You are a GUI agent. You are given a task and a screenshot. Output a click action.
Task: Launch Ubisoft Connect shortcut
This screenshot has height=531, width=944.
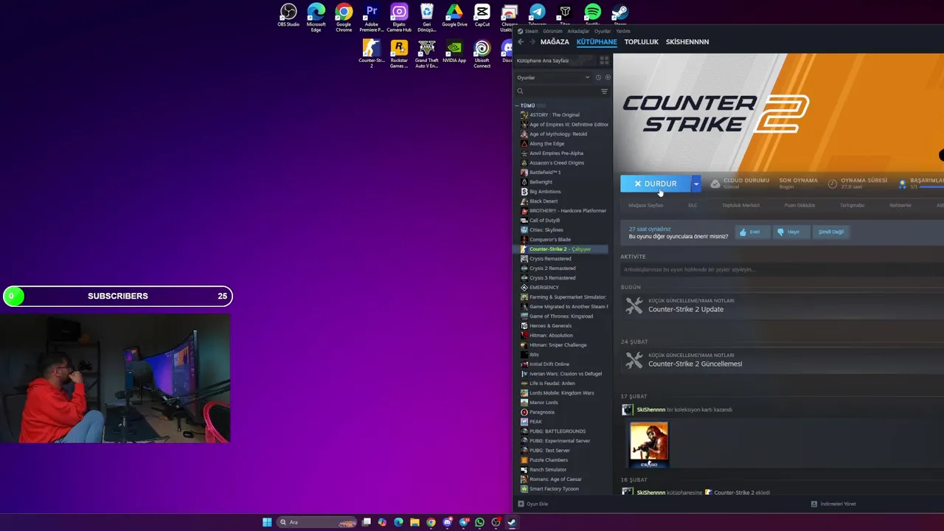coord(482,54)
